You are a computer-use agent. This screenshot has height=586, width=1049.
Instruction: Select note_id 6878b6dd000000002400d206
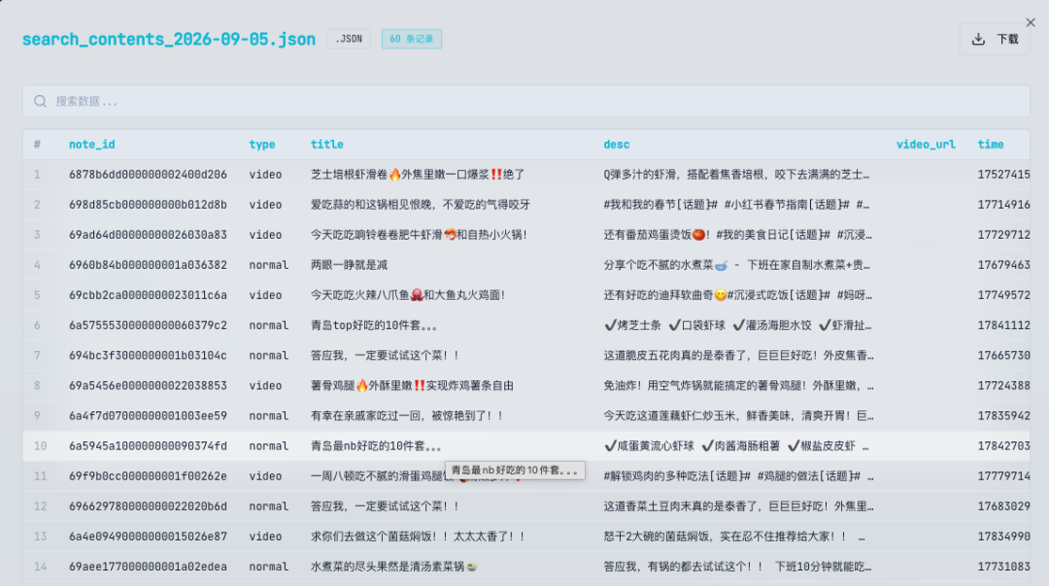coord(148,175)
